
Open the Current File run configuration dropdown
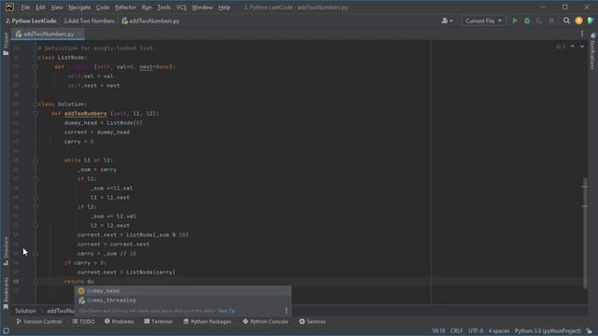(484, 21)
